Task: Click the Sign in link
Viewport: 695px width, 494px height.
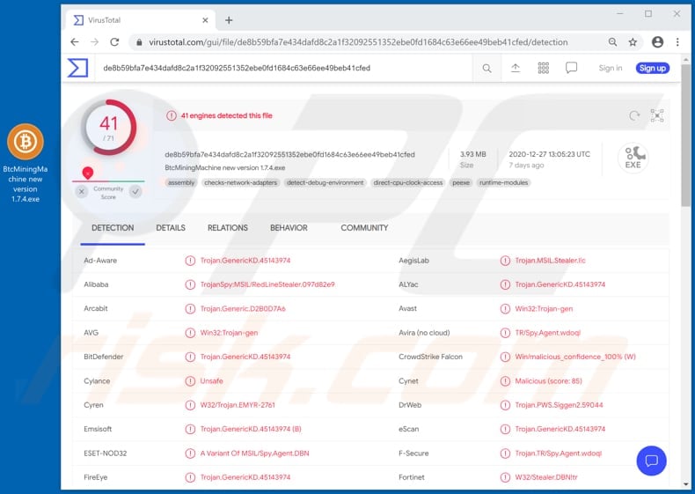Action: coord(611,68)
